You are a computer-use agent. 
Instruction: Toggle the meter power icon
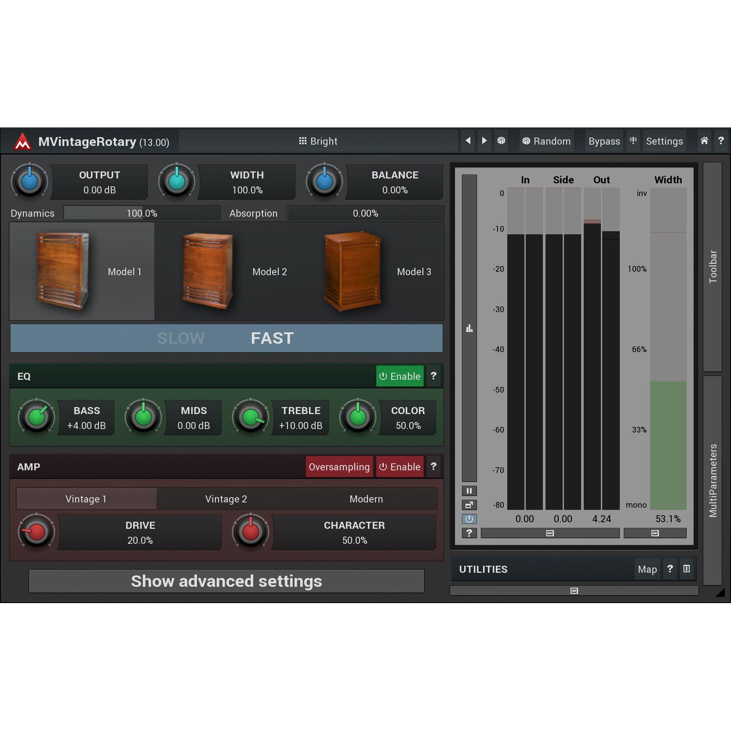[x=469, y=519]
